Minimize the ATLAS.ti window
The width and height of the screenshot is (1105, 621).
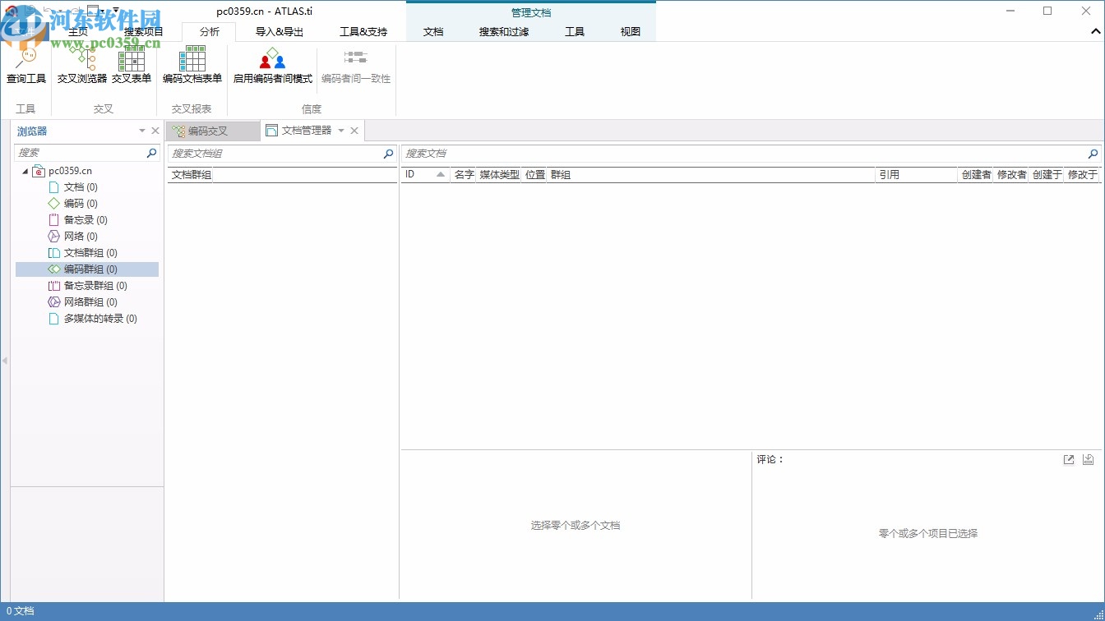[x=1010, y=11]
